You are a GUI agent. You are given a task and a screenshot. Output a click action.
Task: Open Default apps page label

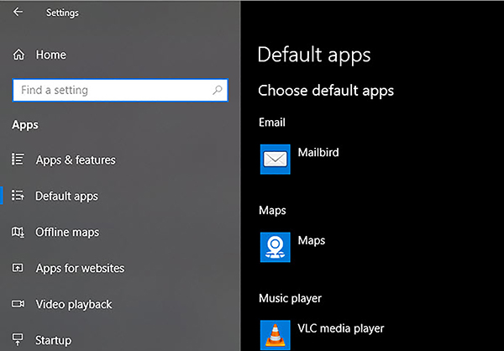(x=66, y=196)
